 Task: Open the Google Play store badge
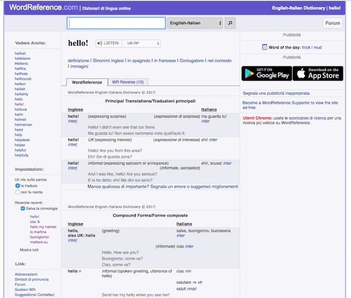[266, 73]
